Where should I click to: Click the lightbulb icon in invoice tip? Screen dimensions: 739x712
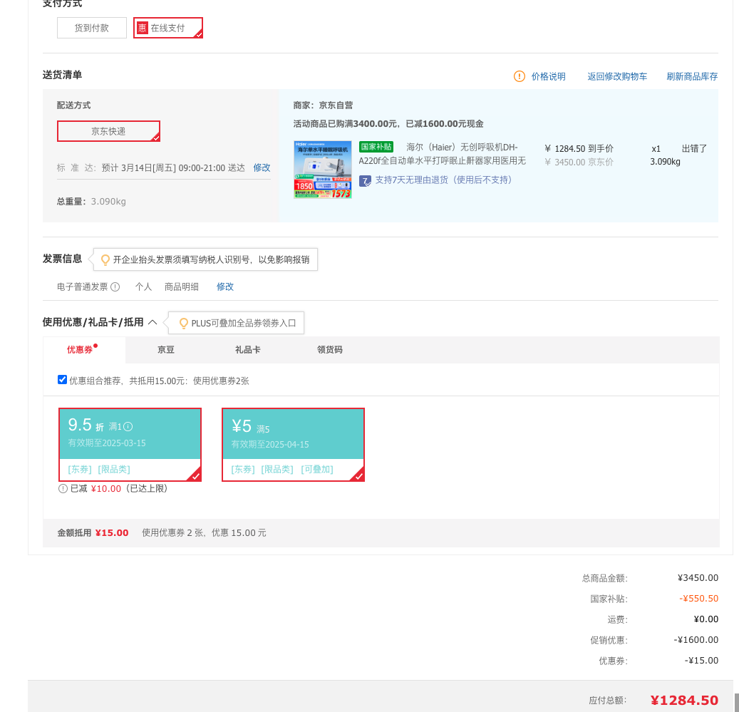click(105, 259)
